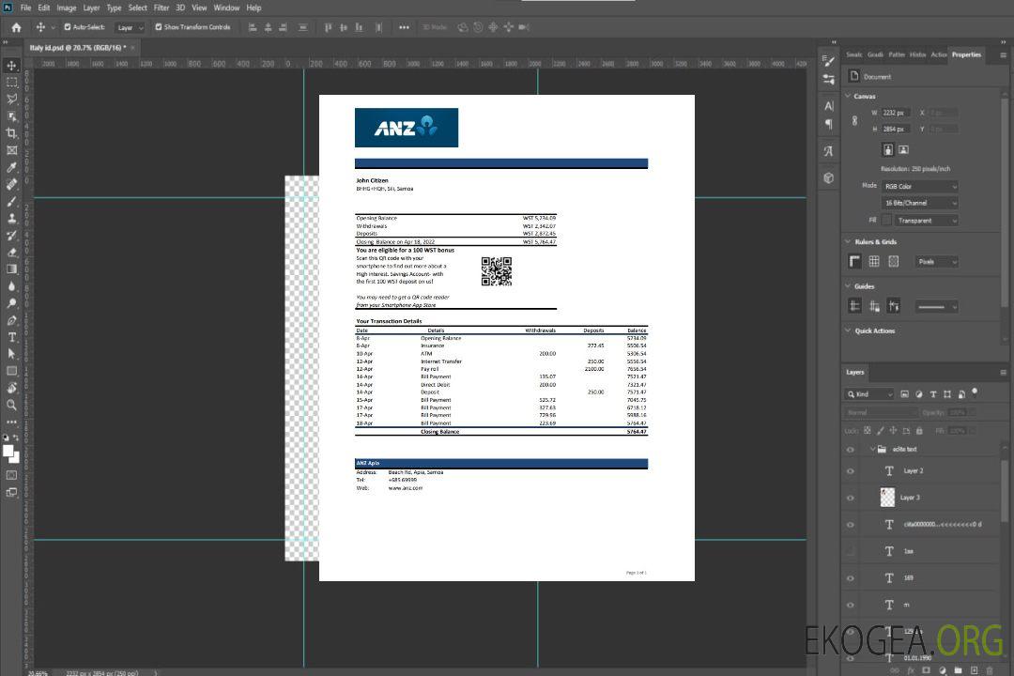Select the Move tool in the toolbox
This screenshot has height=676, width=1014.
click(x=11, y=66)
